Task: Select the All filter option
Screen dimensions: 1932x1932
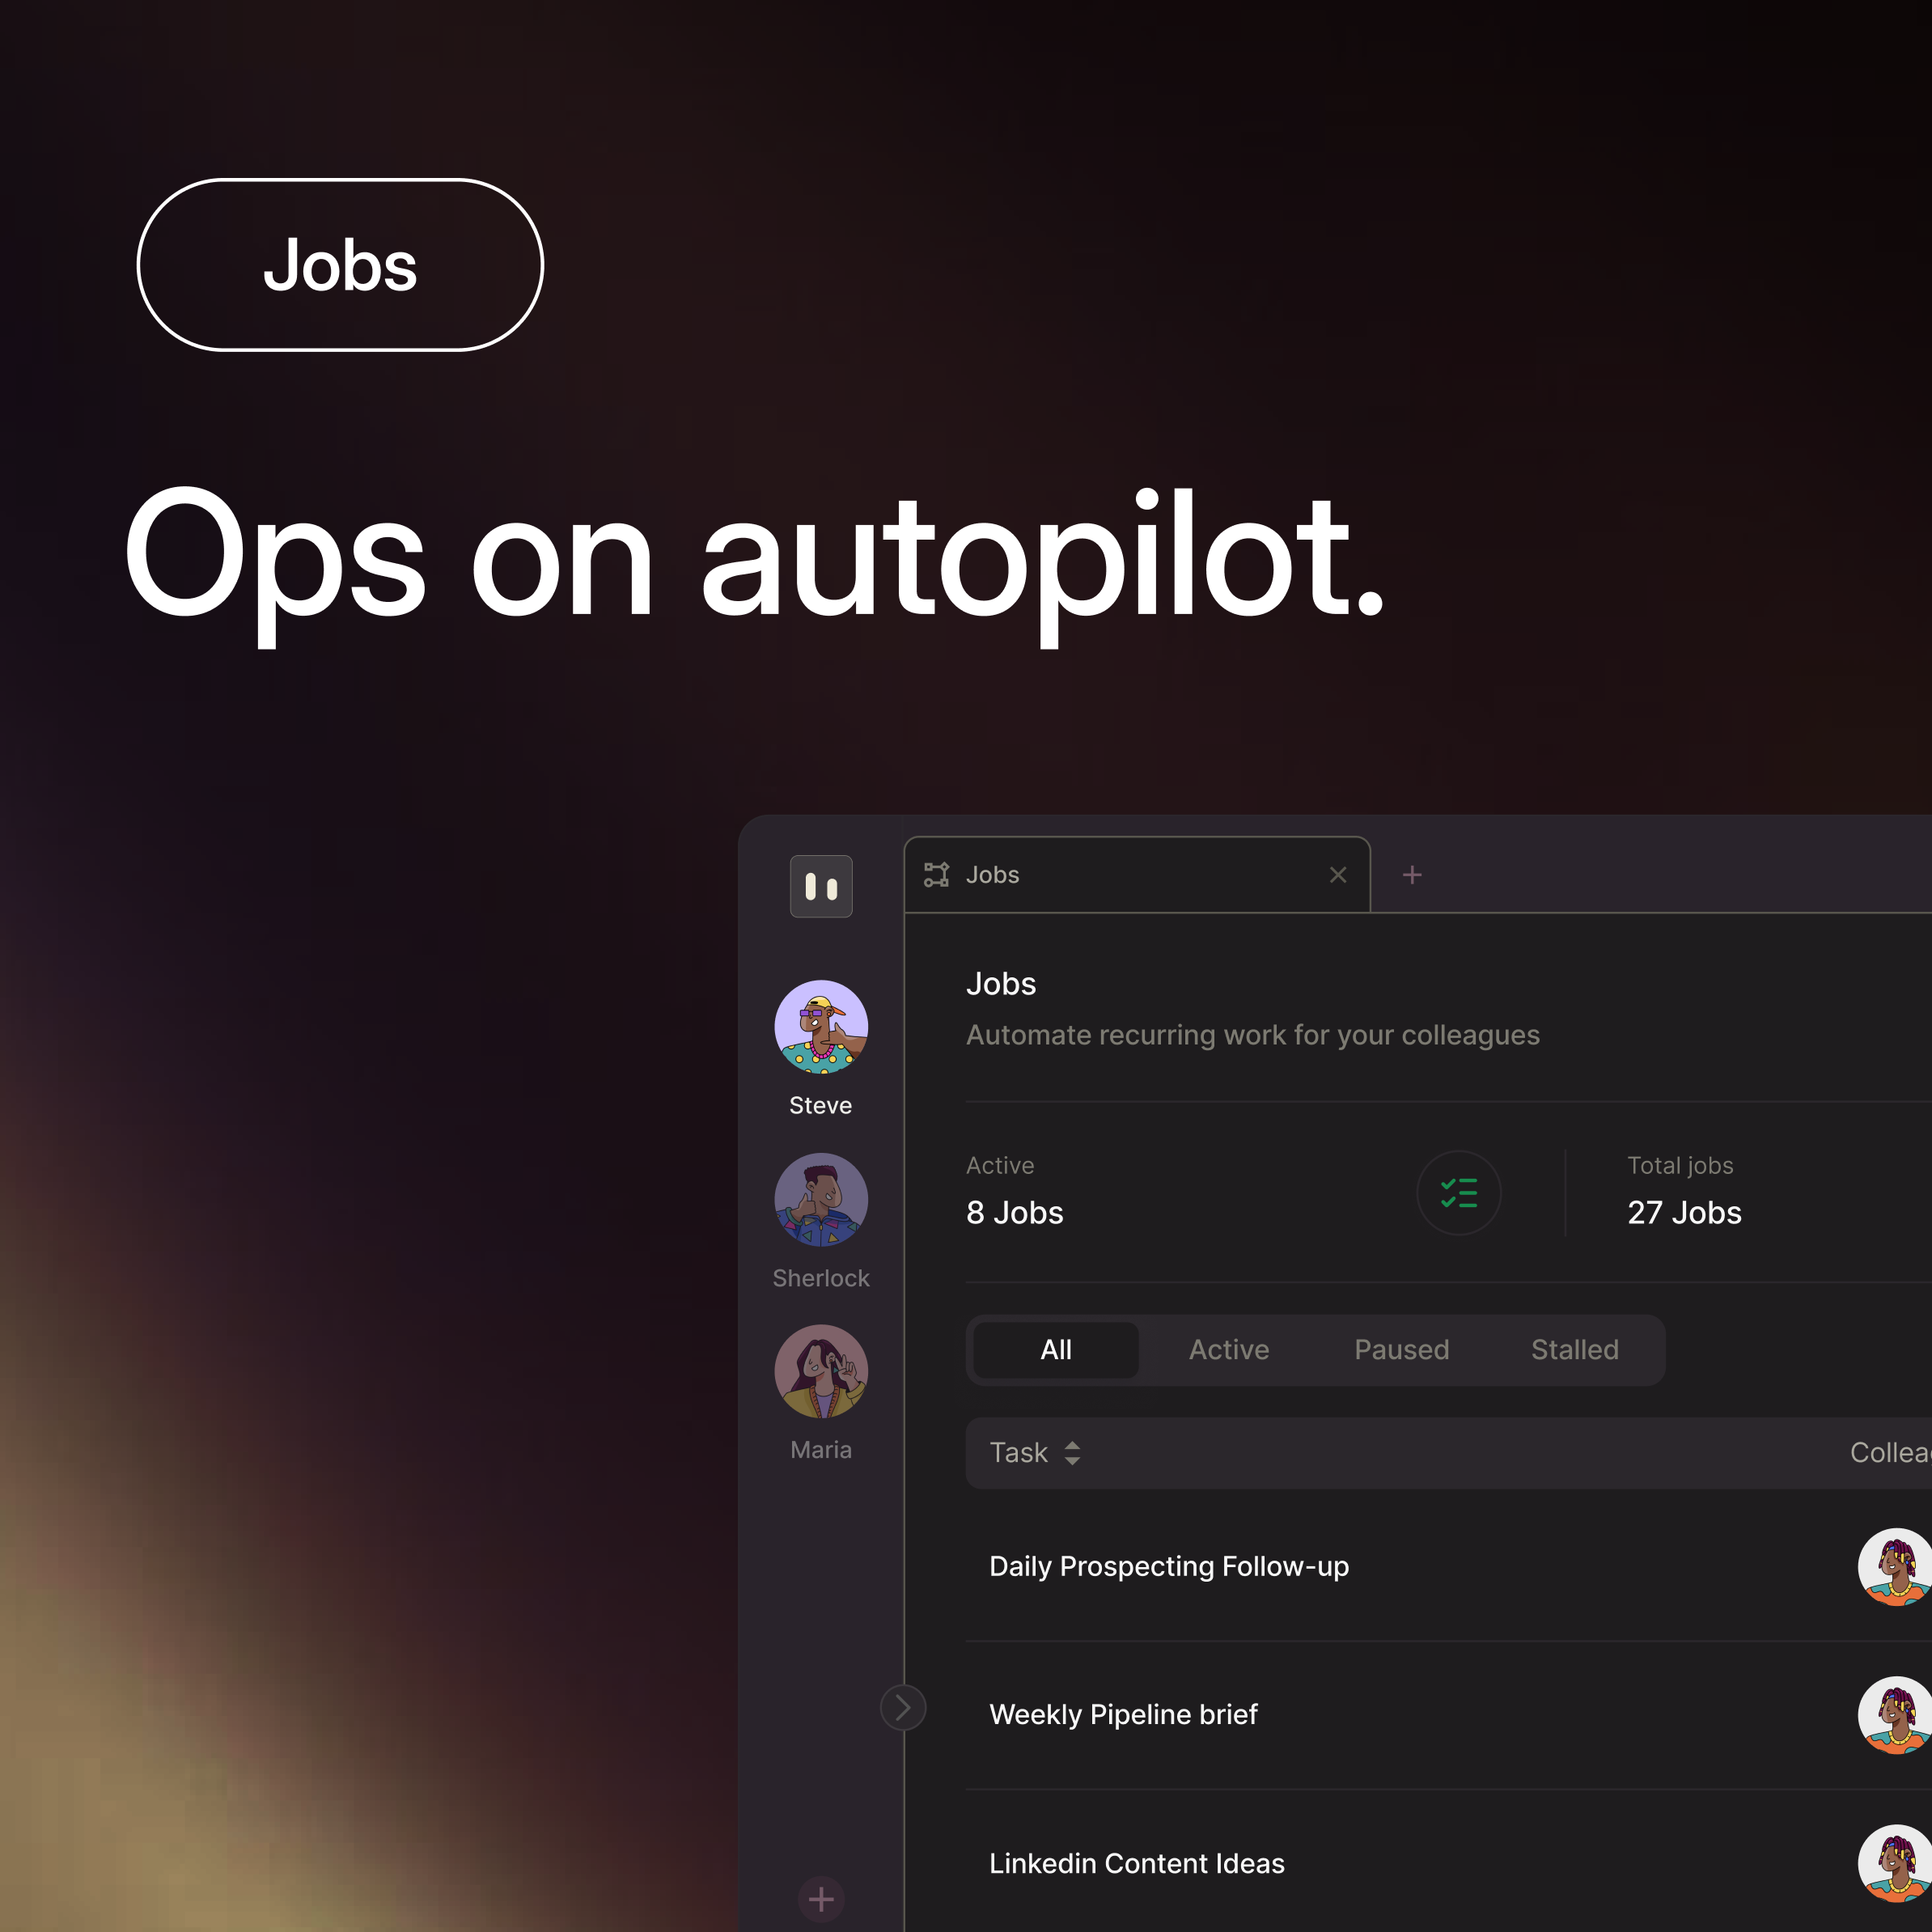Action: tap(1055, 1349)
